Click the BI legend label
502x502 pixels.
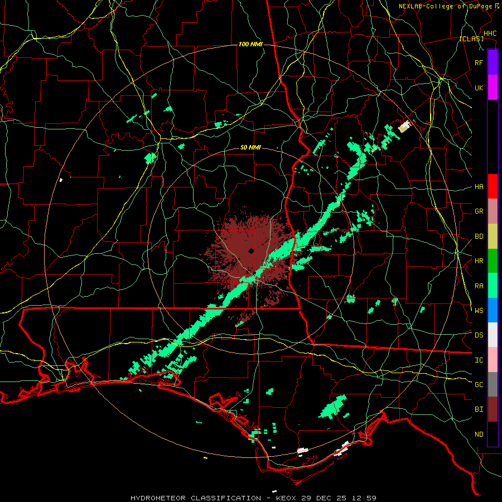click(x=479, y=409)
